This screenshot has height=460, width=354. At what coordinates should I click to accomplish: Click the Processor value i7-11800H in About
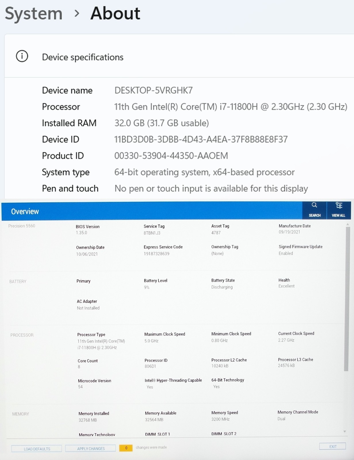(x=231, y=107)
